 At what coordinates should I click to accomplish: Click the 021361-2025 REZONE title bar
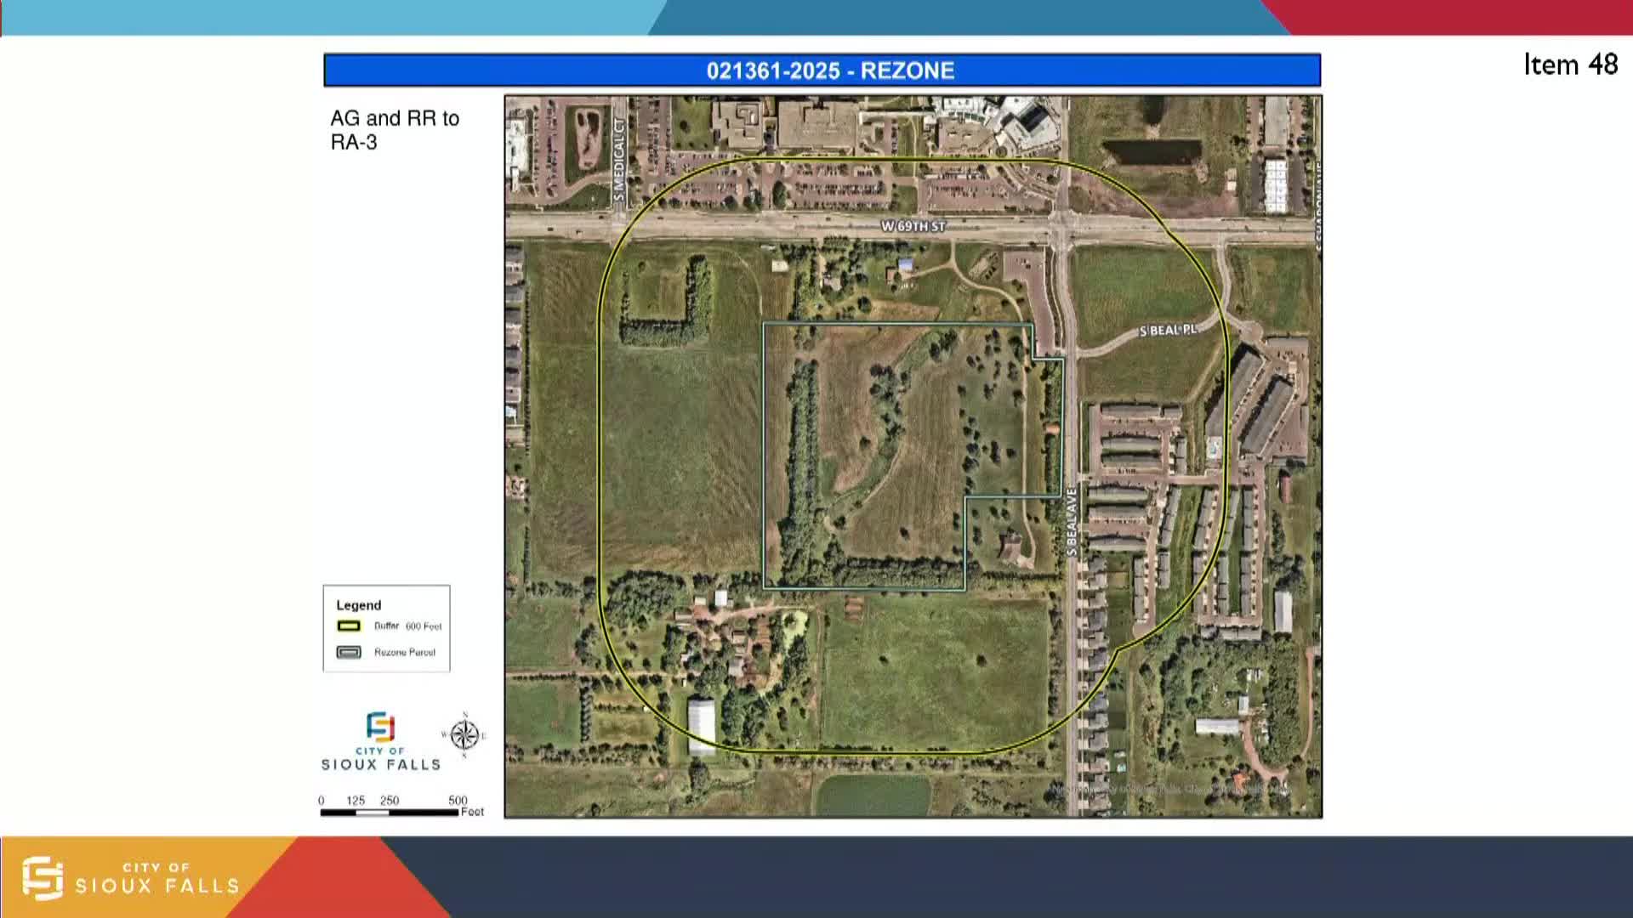click(822, 71)
